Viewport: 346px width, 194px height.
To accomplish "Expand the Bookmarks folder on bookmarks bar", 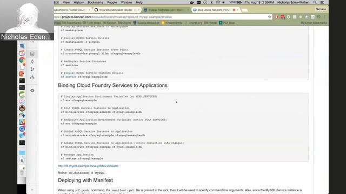I will pyautogui.click(x=72, y=23).
